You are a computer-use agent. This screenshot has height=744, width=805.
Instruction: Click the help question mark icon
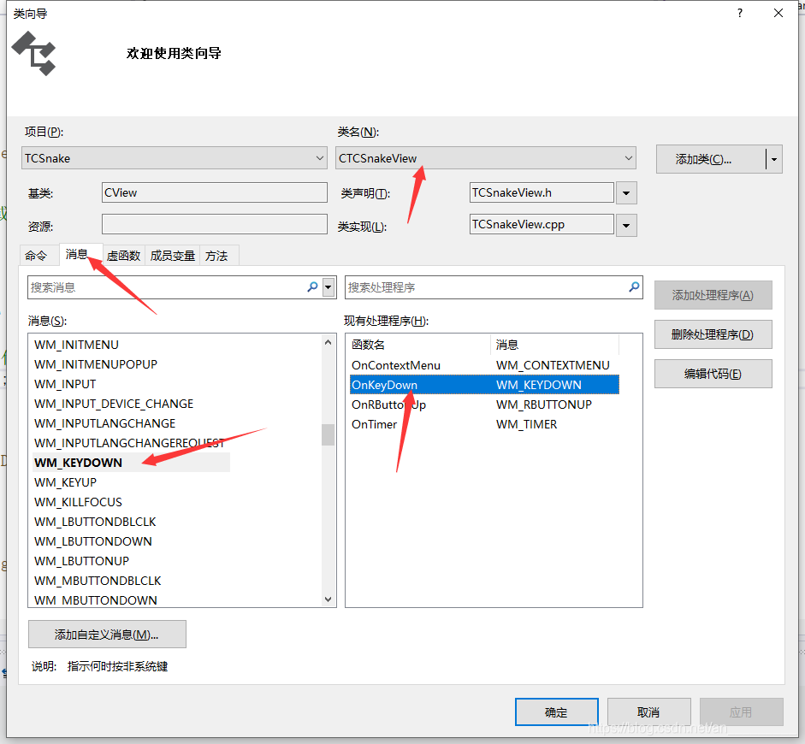pyautogui.click(x=740, y=14)
